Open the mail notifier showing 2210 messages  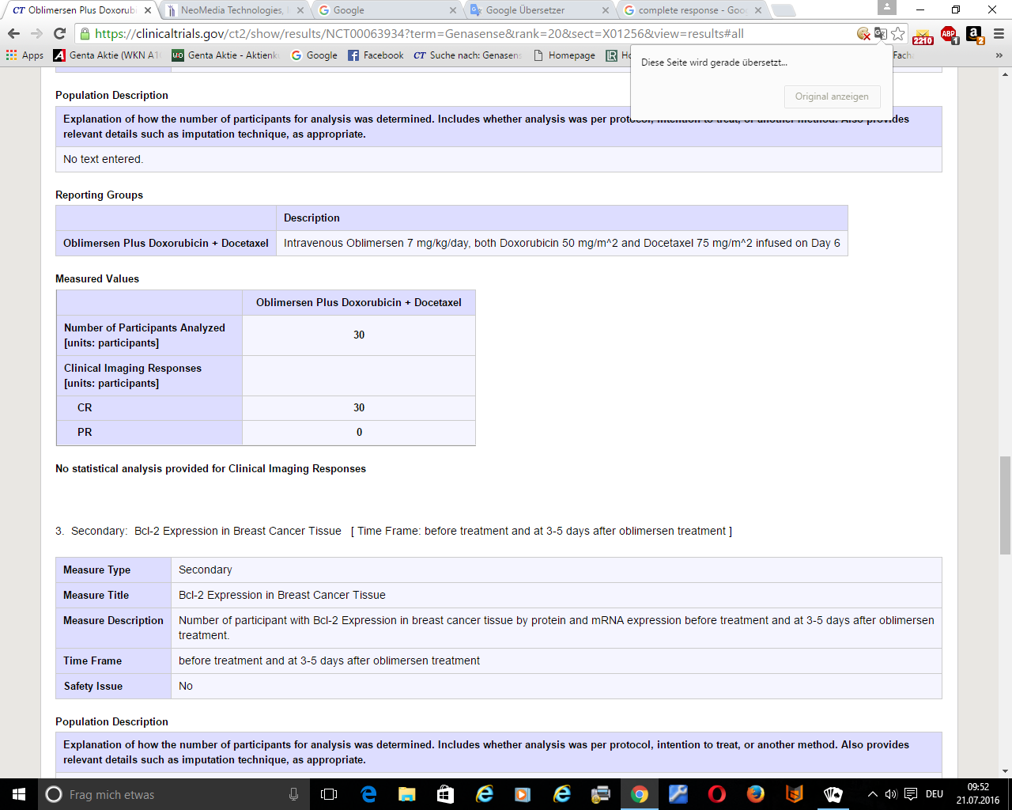pos(922,36)
